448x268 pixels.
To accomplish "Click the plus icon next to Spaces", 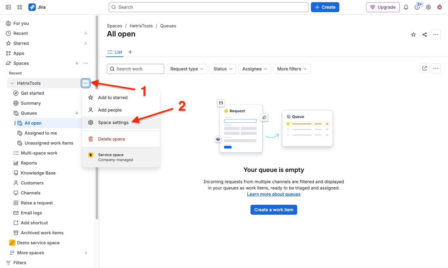I will (x=77, y=63).
